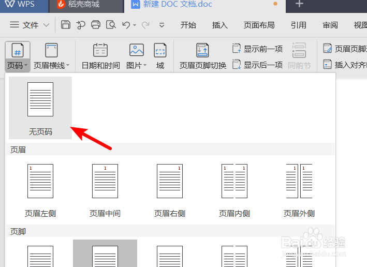Click the Print icon

point(95,24)
